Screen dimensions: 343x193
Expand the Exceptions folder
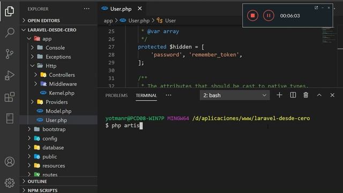point(58,57)
